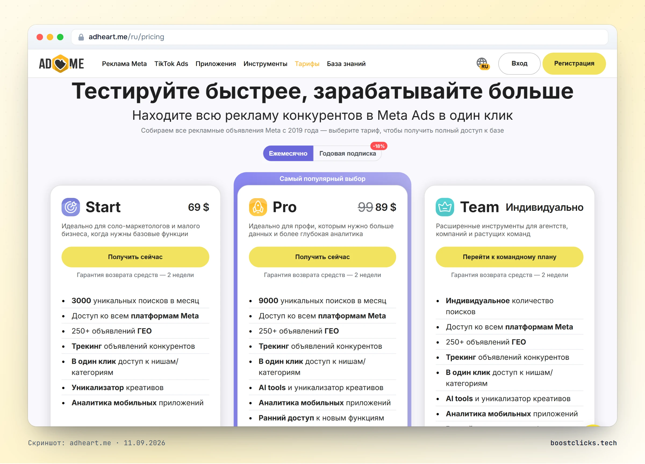Click refund guarantee text under Team button

(509, 275)
